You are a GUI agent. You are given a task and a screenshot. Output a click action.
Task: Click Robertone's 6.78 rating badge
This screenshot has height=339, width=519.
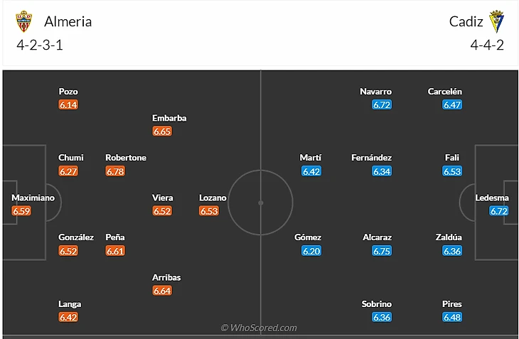(x=115, y=171)
